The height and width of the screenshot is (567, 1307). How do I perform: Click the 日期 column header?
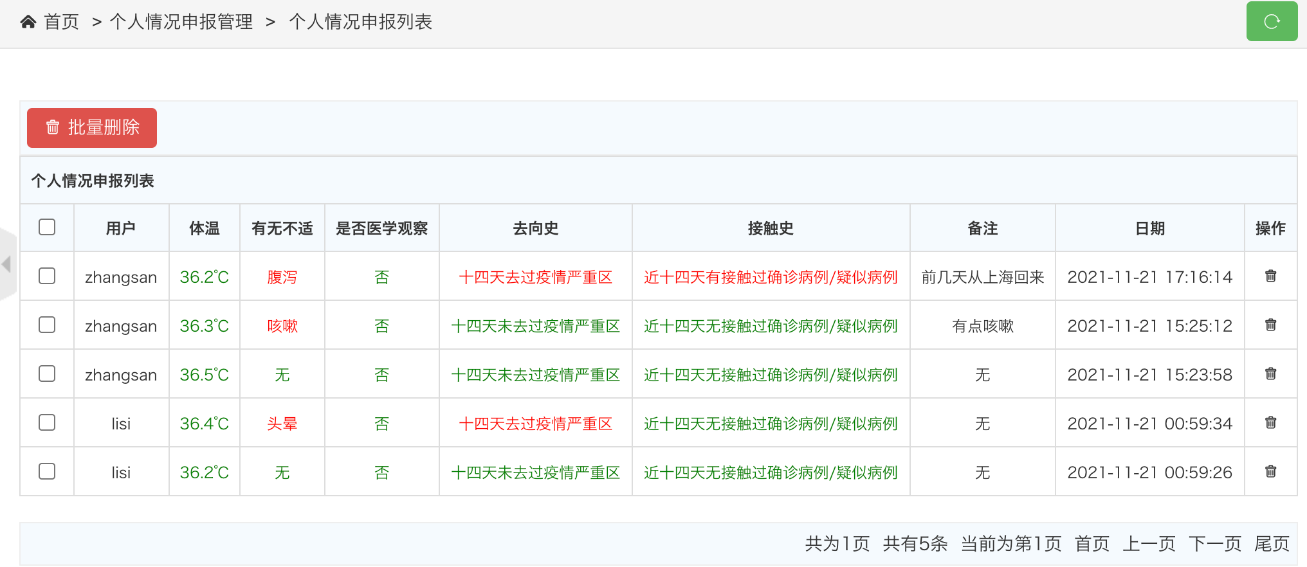coord(1150,228)
